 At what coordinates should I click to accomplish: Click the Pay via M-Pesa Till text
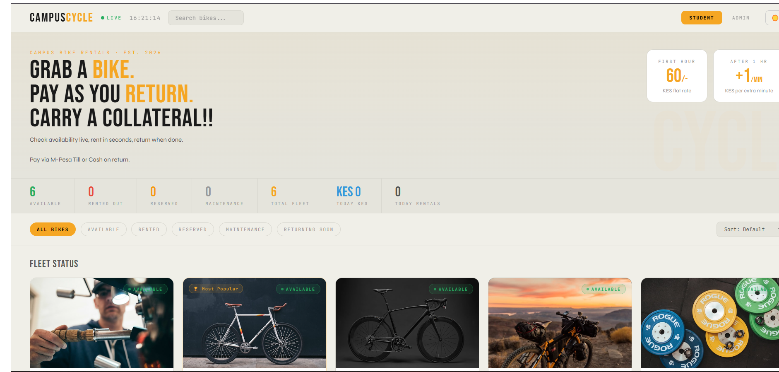(x=79, y=159)
